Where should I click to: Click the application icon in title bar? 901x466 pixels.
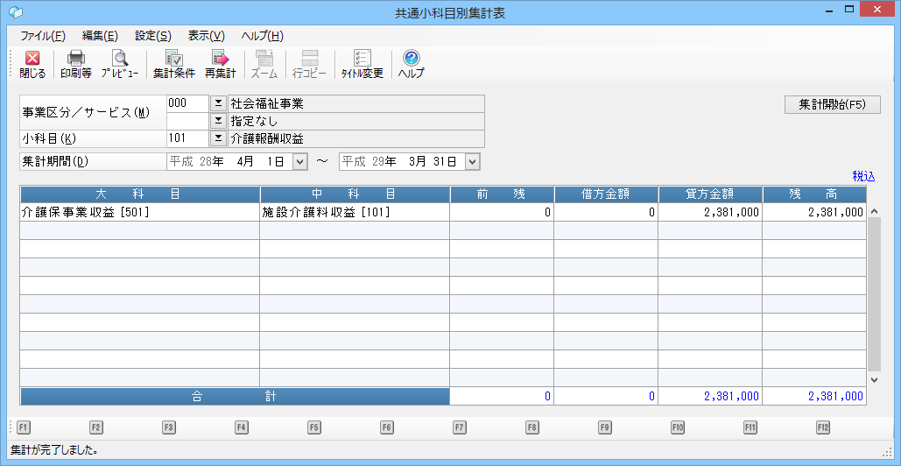[15, 13]
